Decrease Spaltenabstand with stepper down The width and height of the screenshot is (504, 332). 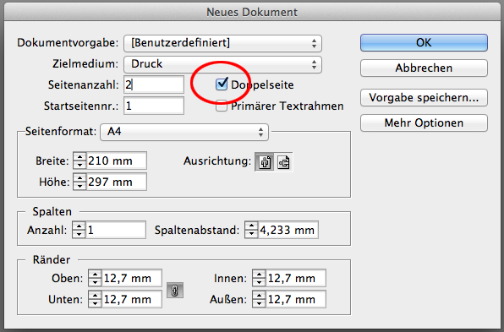coord(251,234)
